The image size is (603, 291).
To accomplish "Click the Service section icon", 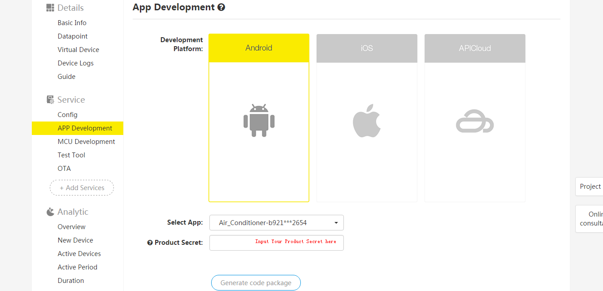I will coord(50,100).
